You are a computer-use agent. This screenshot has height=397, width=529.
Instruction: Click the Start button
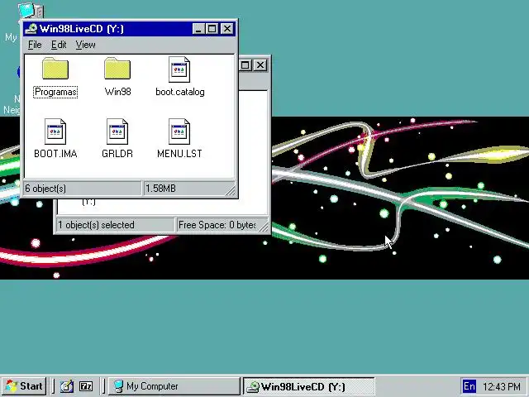tap(24, 386)
